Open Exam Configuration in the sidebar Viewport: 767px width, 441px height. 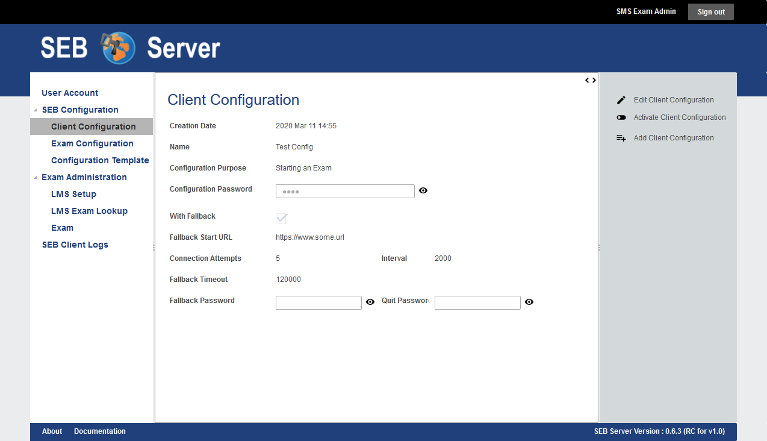pos(92,143)
